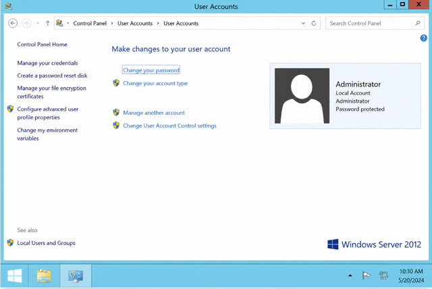Open Local Users and Groups
The image size is (432, 289).
(46, 243)
